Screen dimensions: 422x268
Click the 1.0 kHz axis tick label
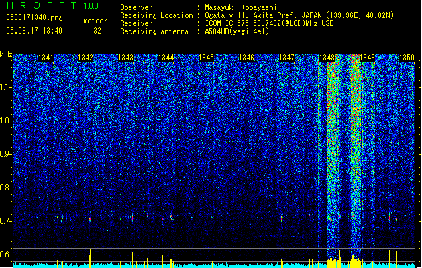pyautogui.click(x=5, y=121)
